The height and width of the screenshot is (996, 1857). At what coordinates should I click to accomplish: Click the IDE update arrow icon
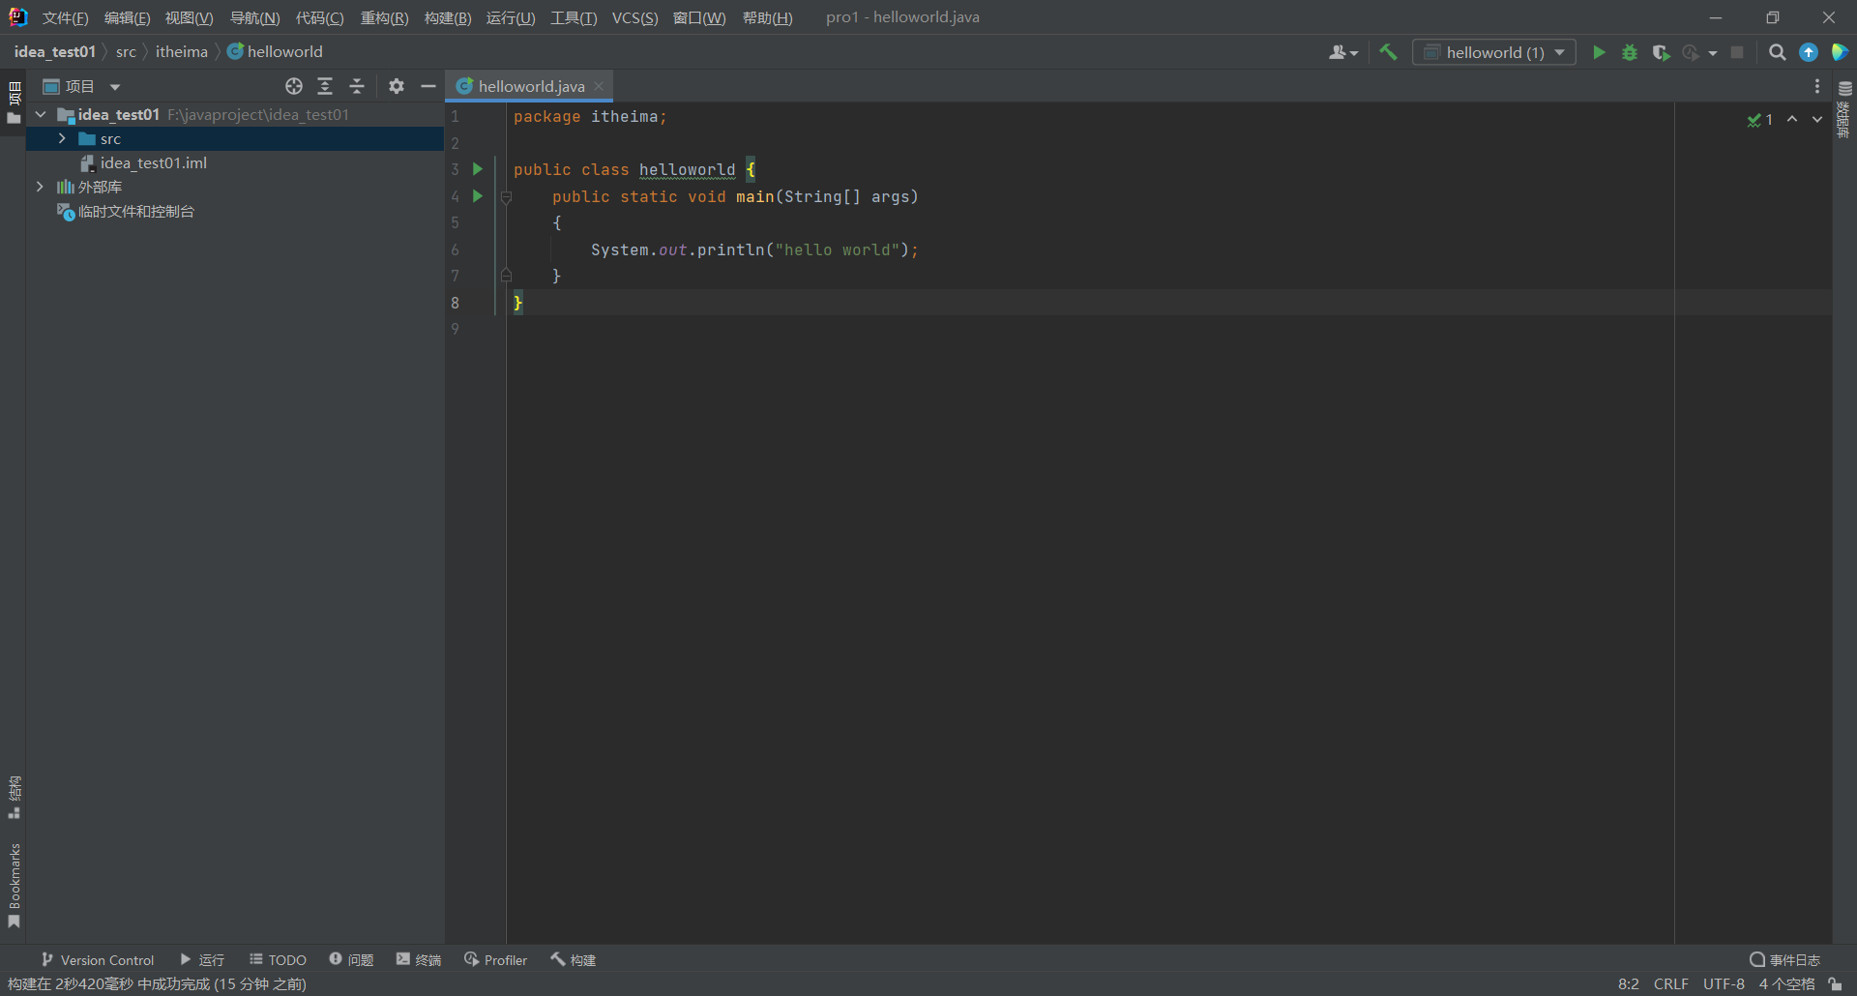pyautogui.click(x=1809, y=52)
